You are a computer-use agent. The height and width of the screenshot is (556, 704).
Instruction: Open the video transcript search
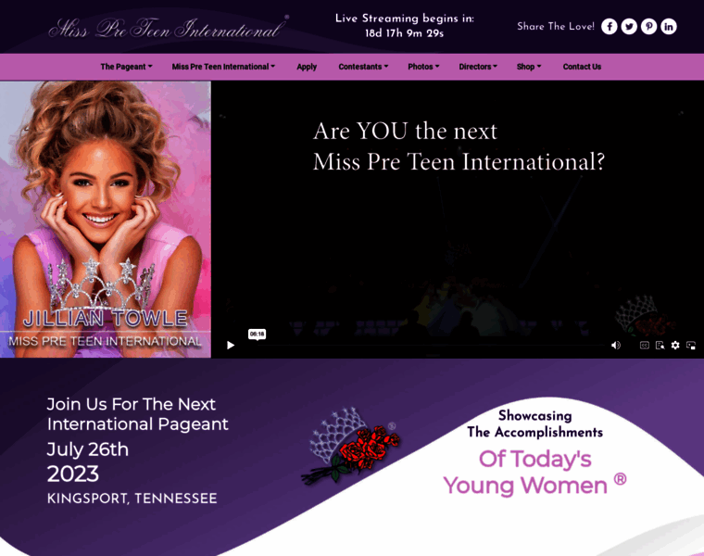(x=660, y=345)
